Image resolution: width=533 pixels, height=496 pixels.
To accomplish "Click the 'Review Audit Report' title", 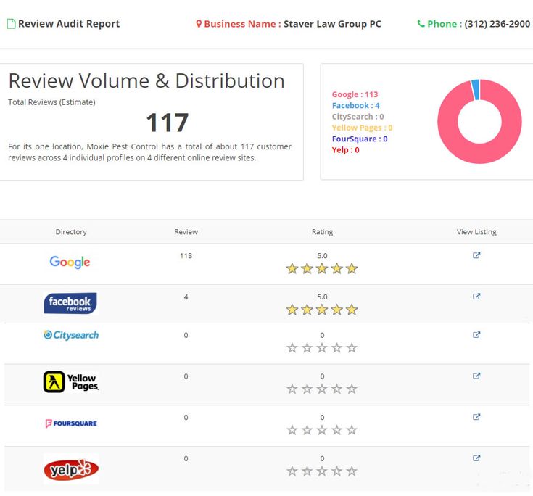I will [x=69, y=24].
